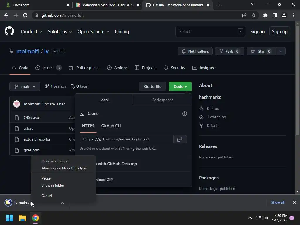The height and width of the screenshot is (225, 300).
Task: Open a new browser tab
Action: tap(219, 5)
